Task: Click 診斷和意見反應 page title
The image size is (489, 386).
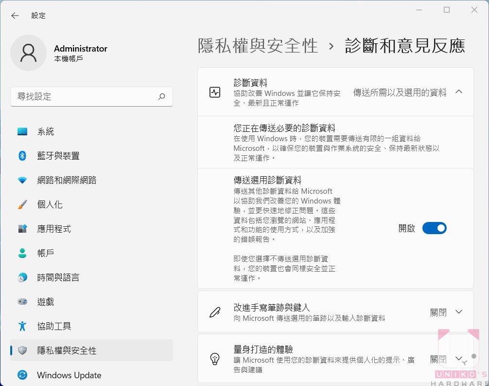Action: pos(405,46)
